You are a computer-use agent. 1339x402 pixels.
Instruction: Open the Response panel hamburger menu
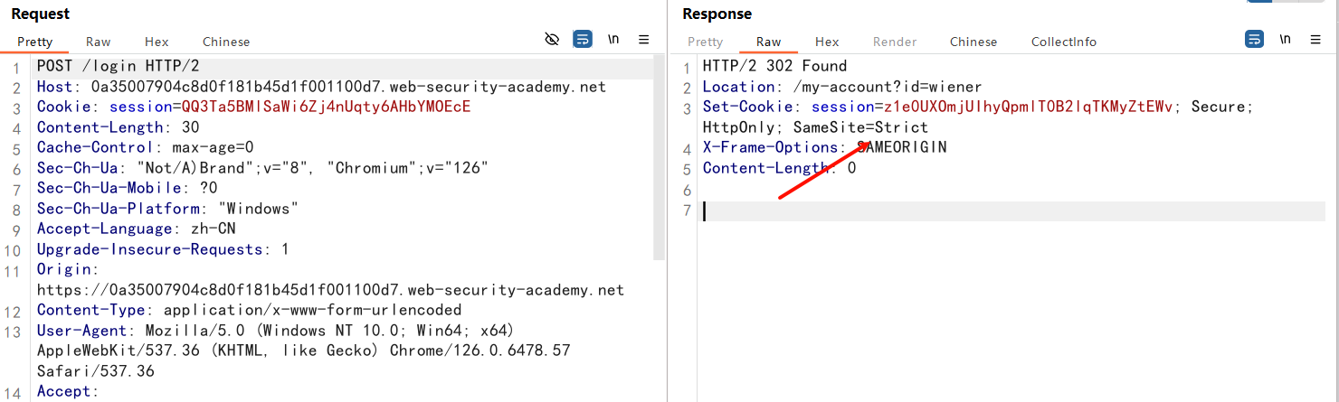pos(1315,40)
